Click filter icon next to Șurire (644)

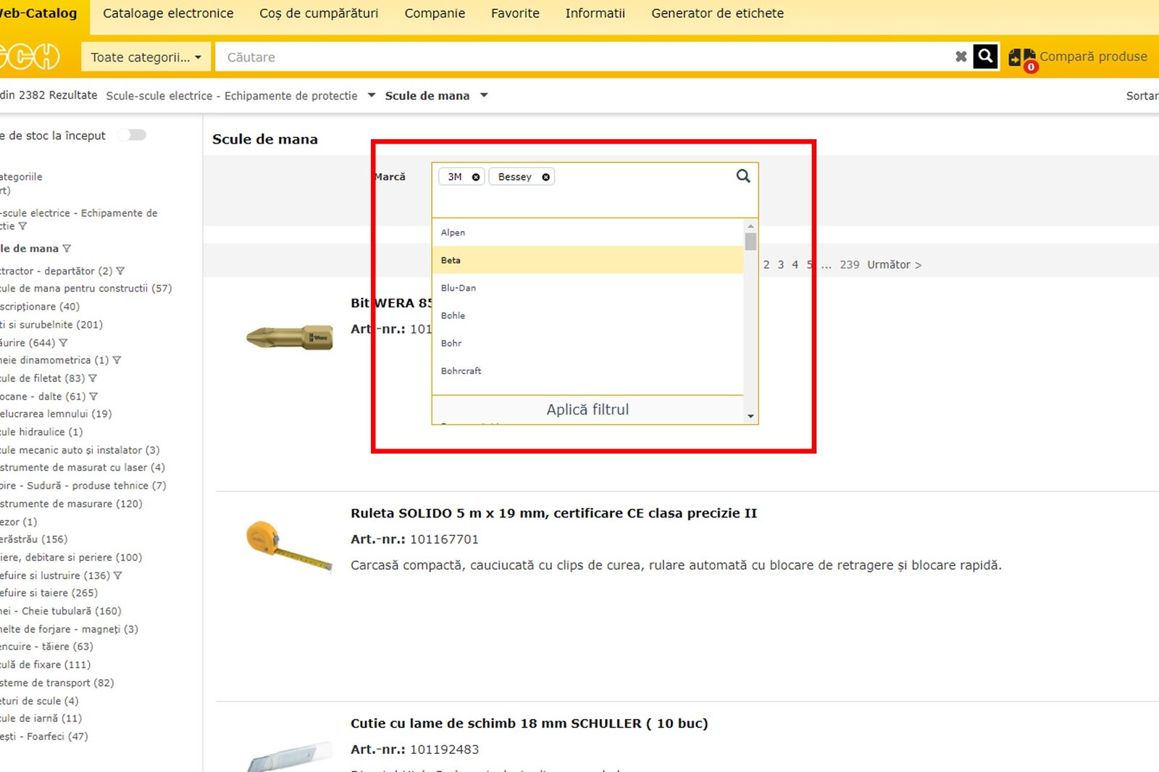pyautogui.click(x=64, y=343)
